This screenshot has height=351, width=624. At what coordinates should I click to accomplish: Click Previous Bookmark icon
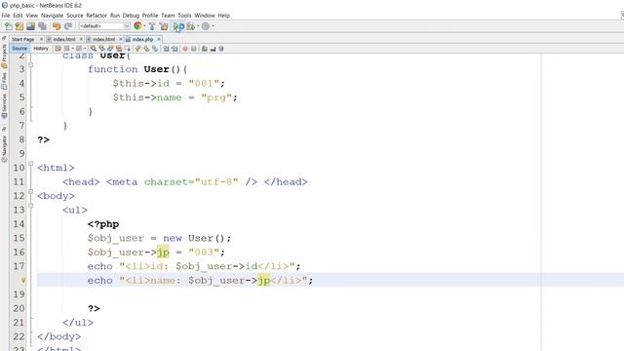[137, 49]
